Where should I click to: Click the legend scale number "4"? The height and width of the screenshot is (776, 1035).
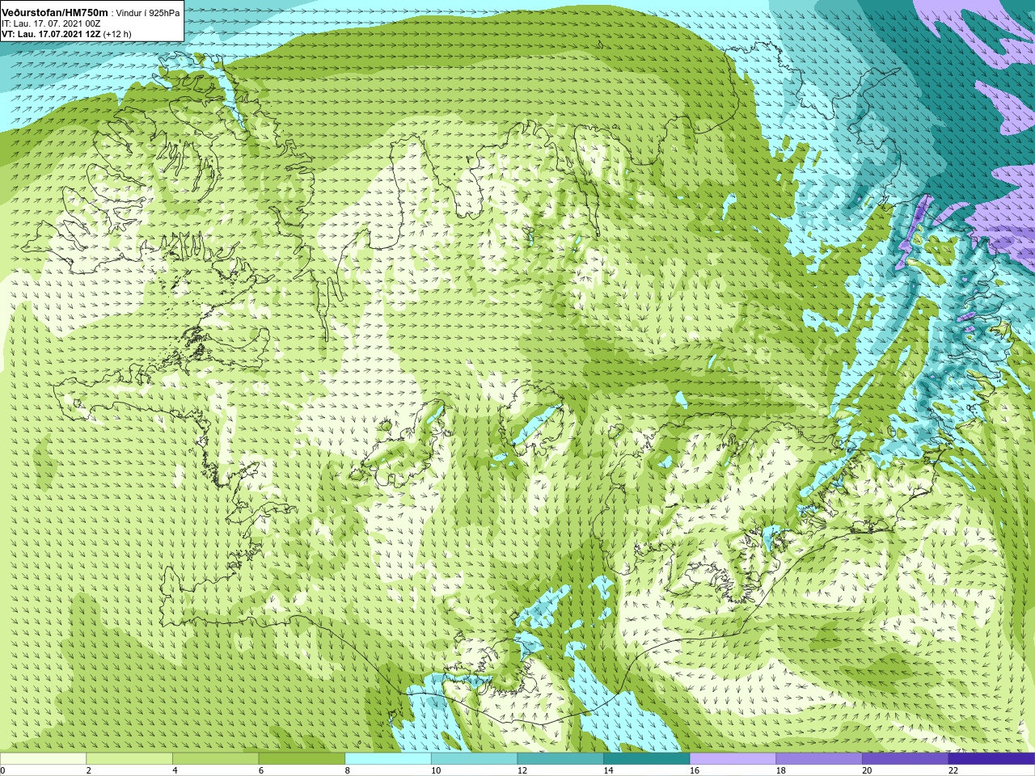coord(175,770)
